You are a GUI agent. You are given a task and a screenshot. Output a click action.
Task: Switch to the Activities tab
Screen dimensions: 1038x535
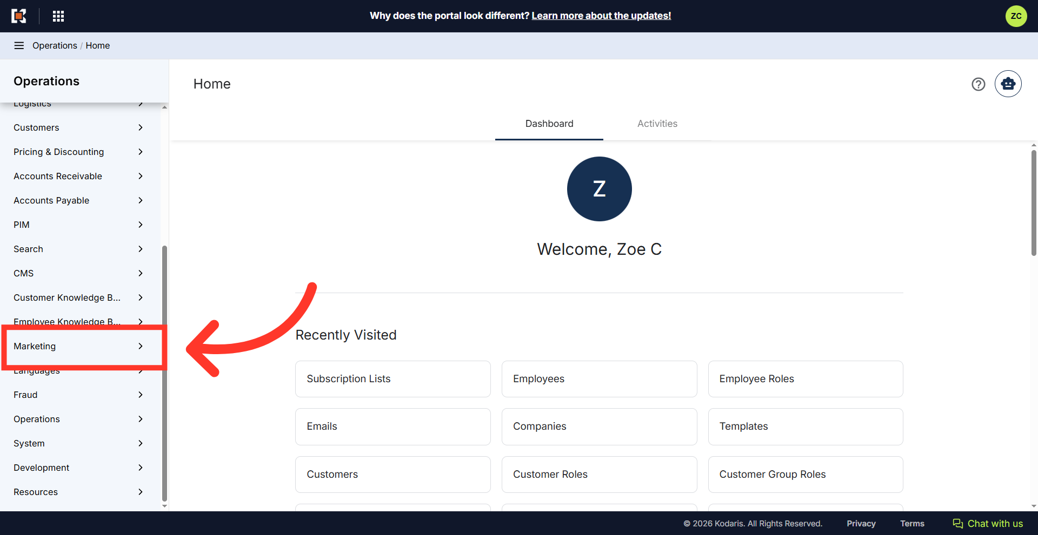(657, 124)
